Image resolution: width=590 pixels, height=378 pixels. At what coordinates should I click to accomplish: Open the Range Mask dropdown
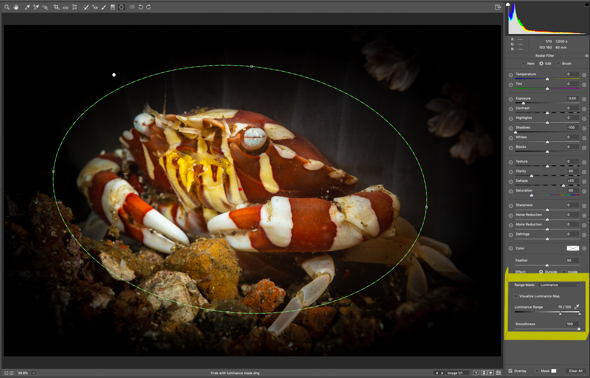click(x=559, y=285)
